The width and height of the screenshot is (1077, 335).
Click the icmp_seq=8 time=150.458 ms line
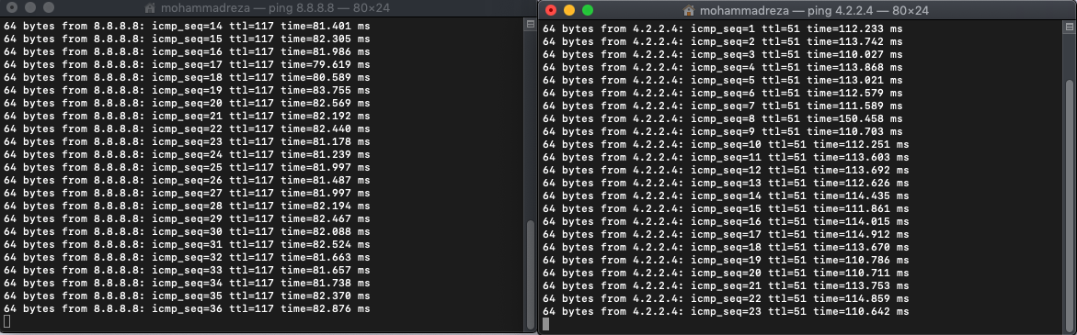pyautogui.click(x=723, y=118)
